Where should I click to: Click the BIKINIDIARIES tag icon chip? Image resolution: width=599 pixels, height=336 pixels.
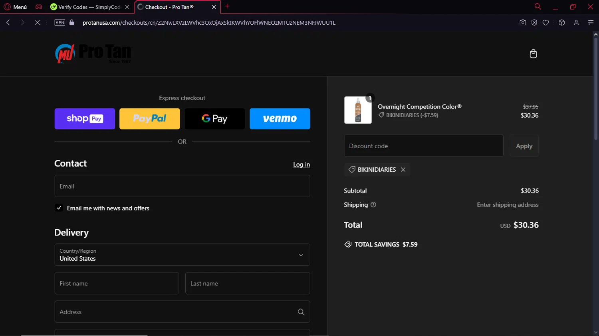click(x=352, y=170)
